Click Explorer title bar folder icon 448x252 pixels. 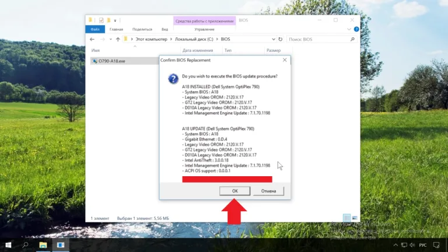[90, 20]
